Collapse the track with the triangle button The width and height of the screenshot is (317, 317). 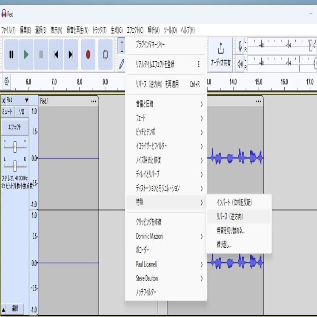[3, 309]
